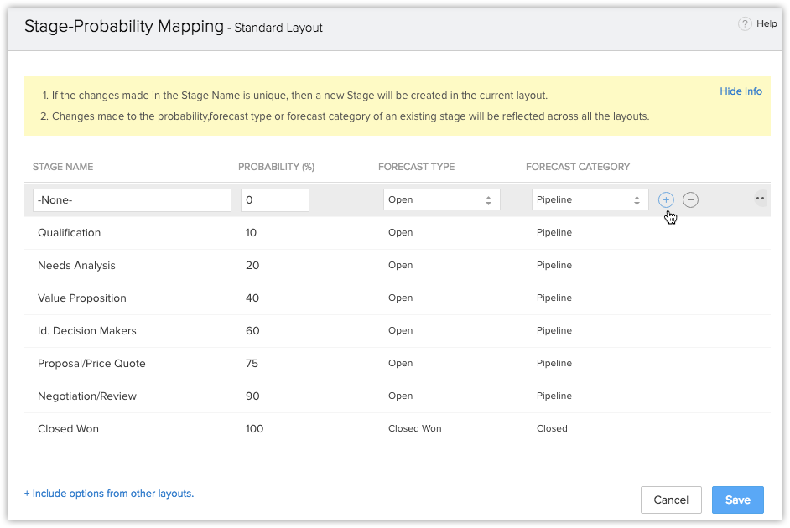Click the minus icon to remove stage
Screen dimensions: 790x528
[x=690, y=199]
